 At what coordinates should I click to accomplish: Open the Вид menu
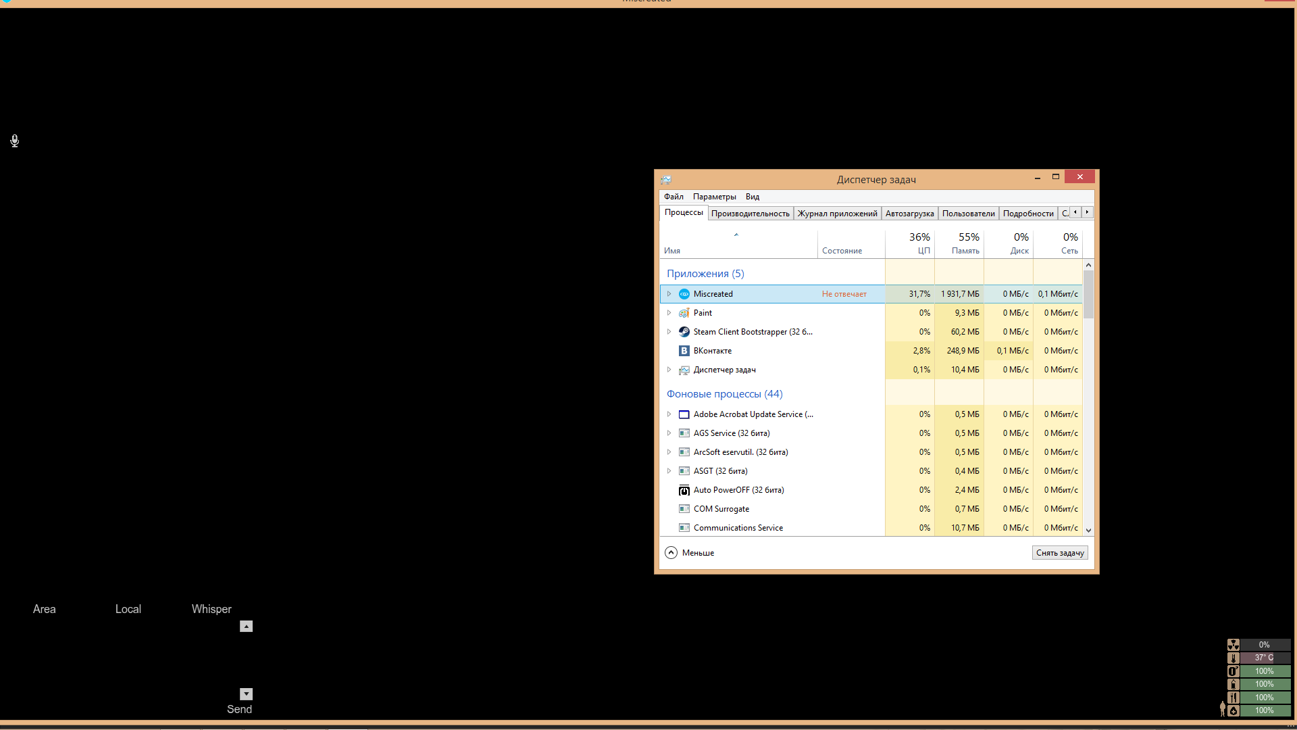click(x=753, y=197)
